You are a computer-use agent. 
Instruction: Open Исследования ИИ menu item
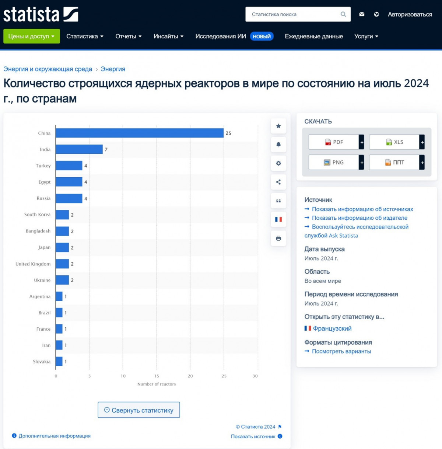[221, 36]
